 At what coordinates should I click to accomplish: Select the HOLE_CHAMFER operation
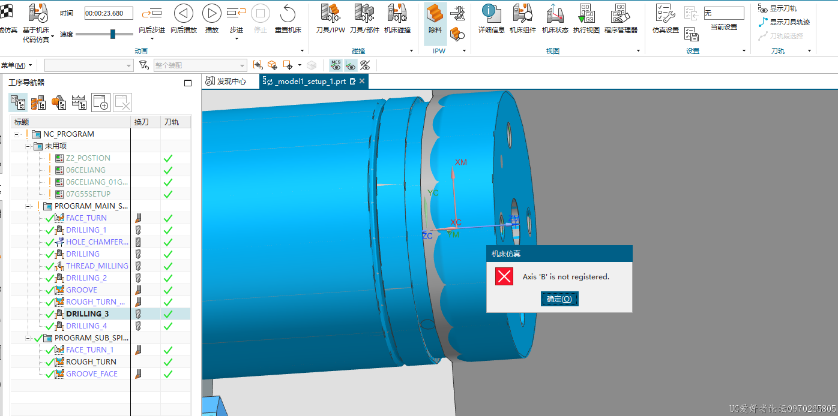(x=97, y=242)
